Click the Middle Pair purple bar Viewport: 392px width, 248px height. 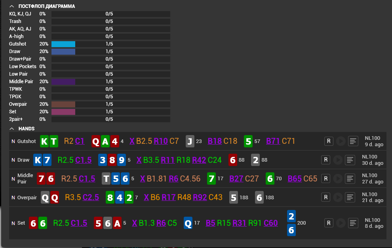(x=63, y=82)
